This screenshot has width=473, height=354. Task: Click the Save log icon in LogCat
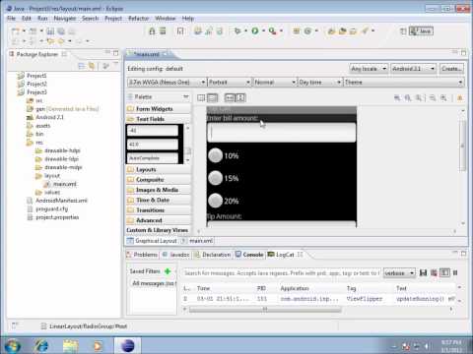(423, 272)
